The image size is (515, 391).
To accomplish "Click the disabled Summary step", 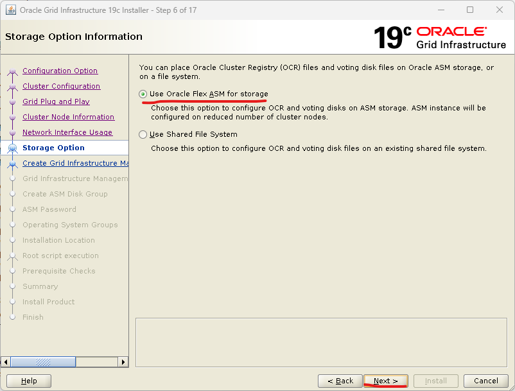I will click(40, 286).
